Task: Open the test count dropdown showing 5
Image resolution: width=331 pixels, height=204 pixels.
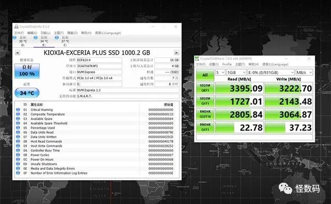Action: (x=220, y=72)
